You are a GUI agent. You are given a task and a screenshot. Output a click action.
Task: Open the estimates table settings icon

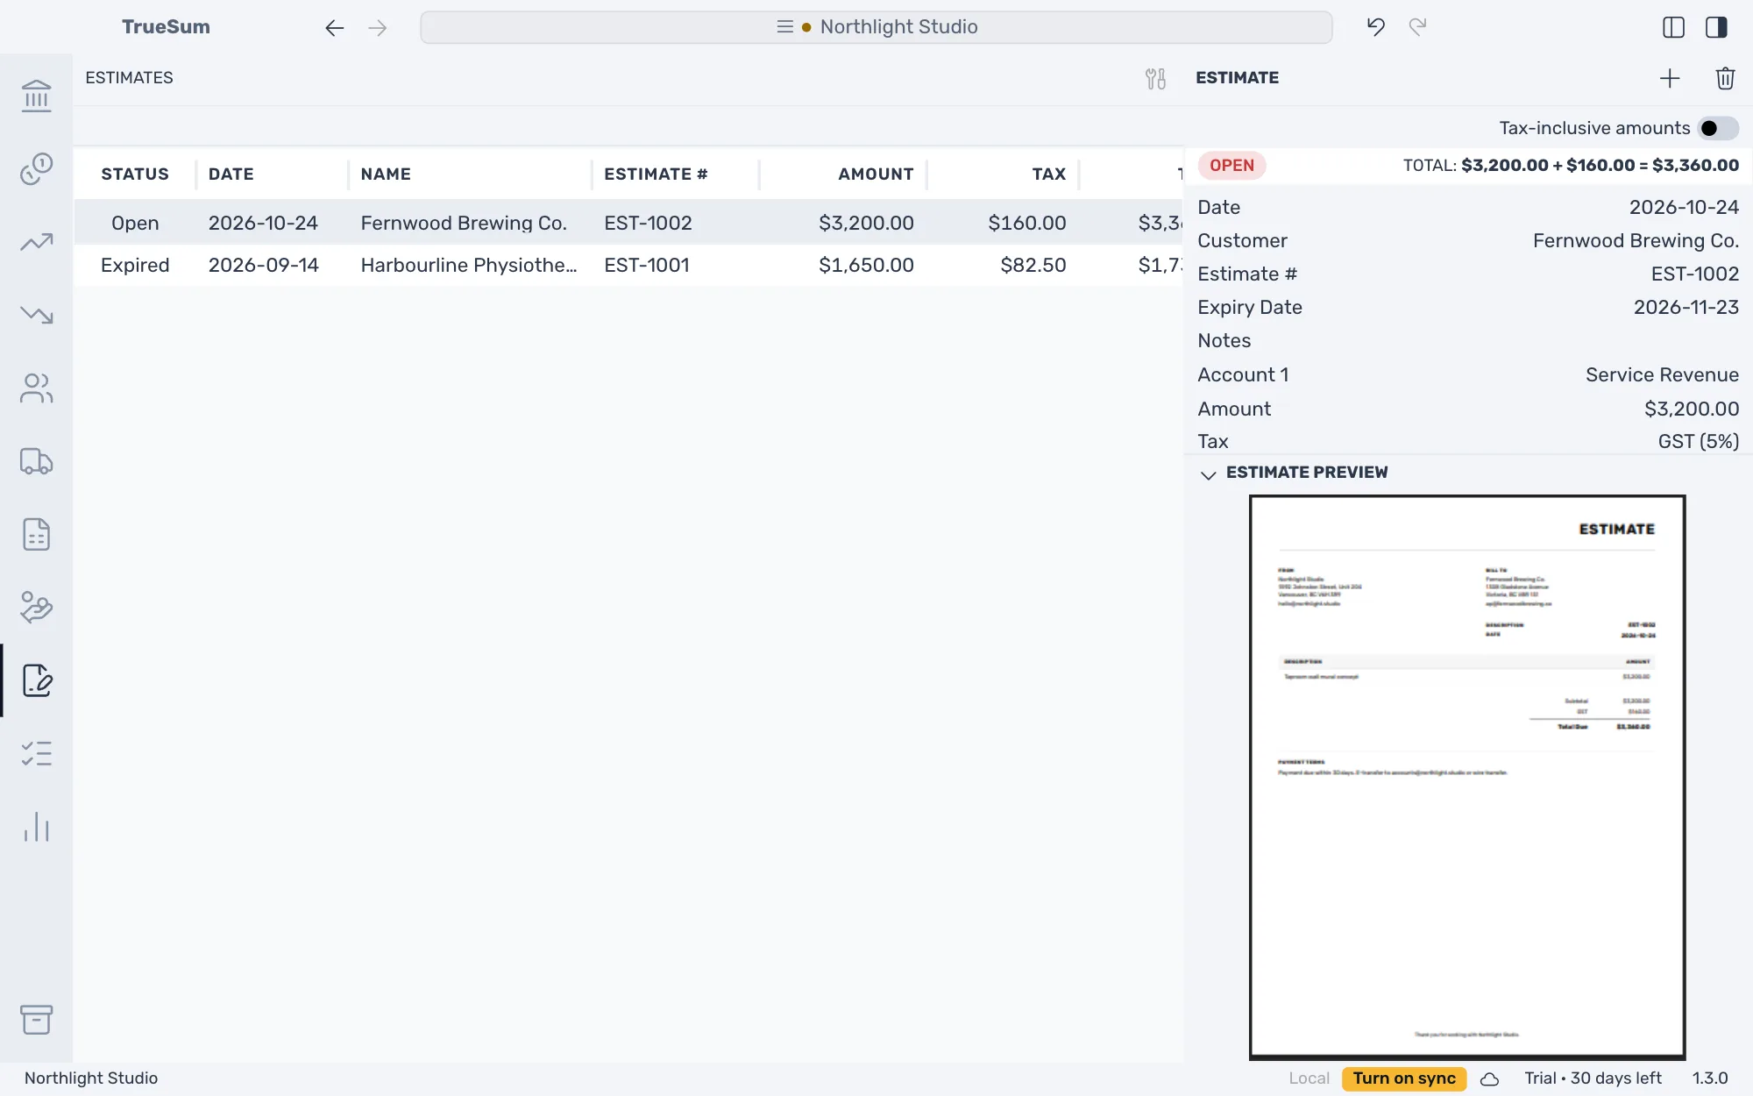pyautogui.click(x=1155, y=79)
